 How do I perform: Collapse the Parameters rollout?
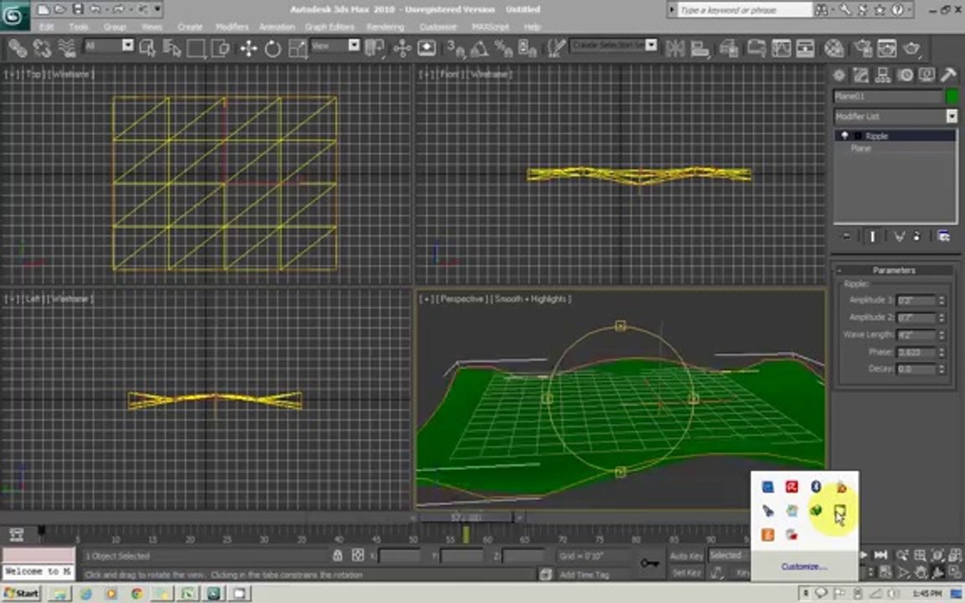894,271
